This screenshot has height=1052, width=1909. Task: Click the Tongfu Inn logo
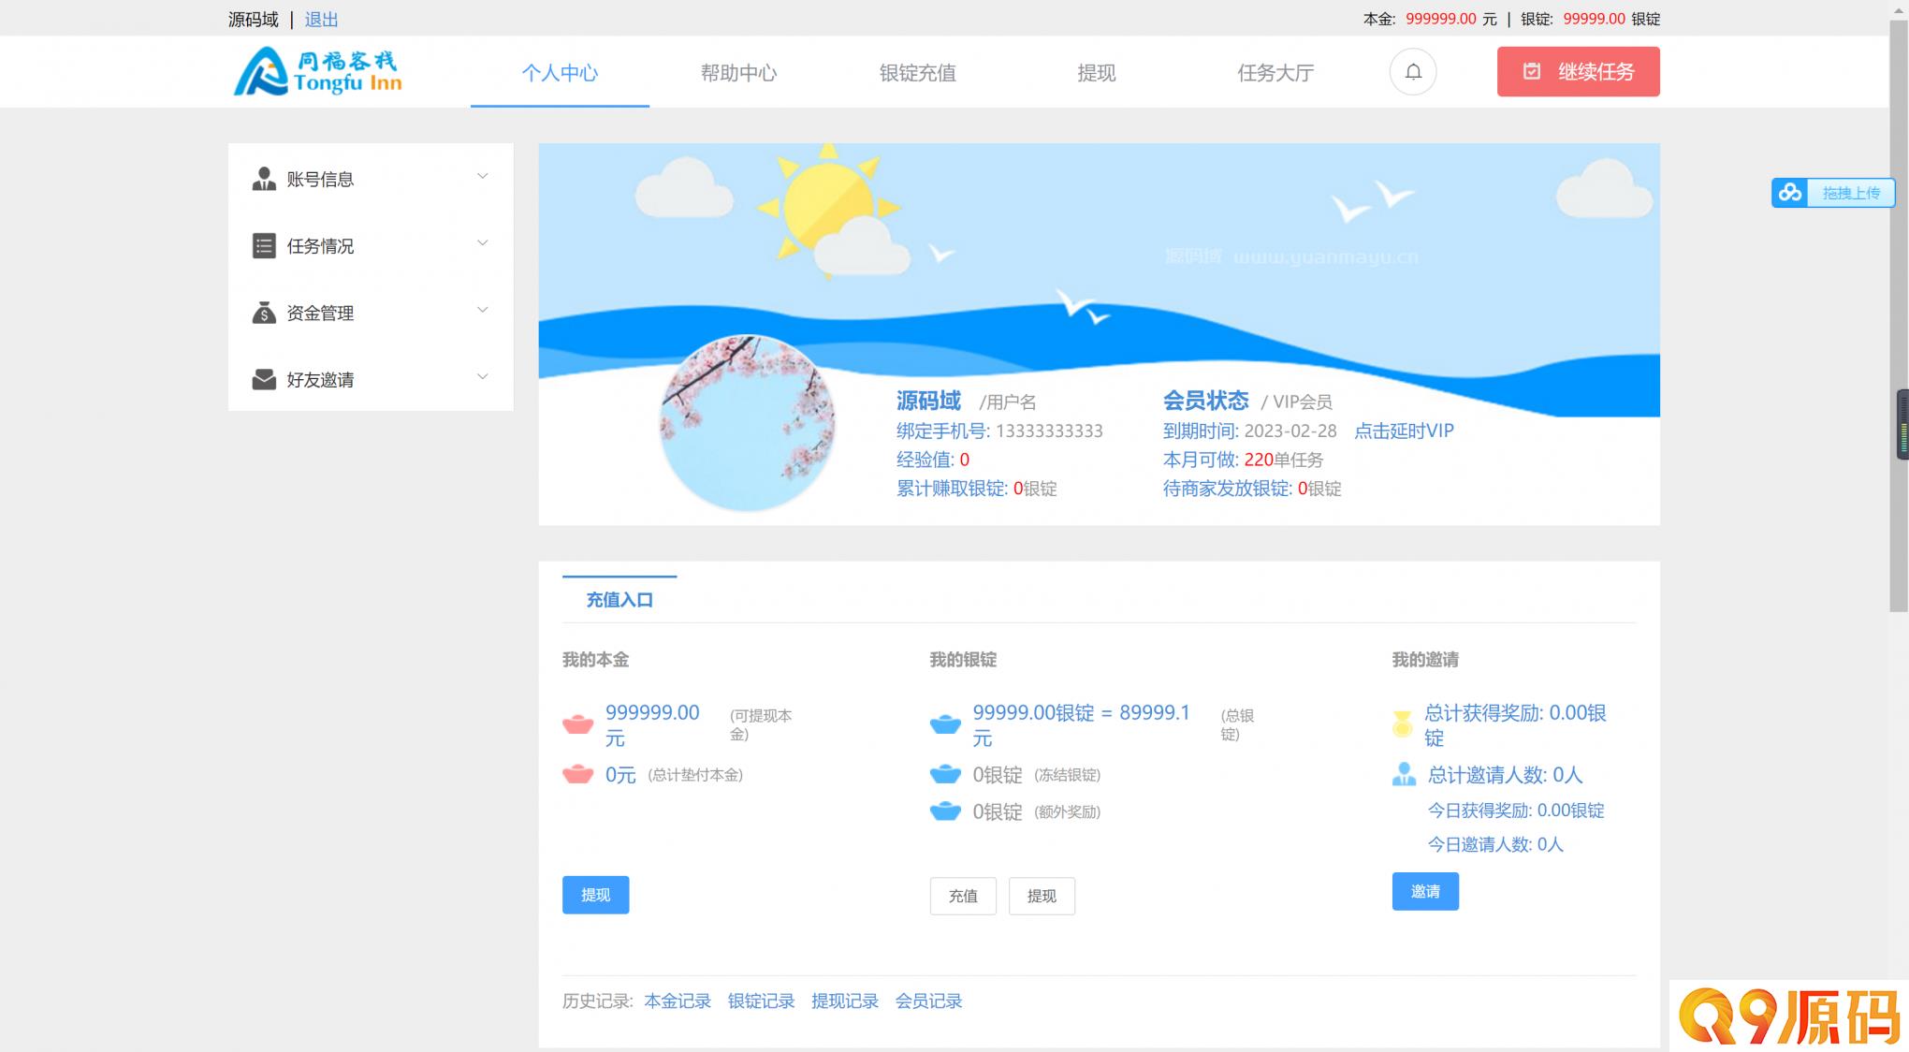tap(317, 71)
